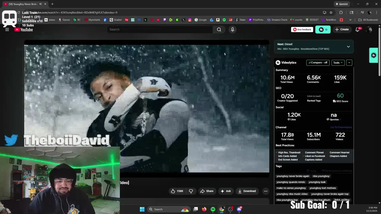Open the Streams Charts bookmark

click(277, 20)
